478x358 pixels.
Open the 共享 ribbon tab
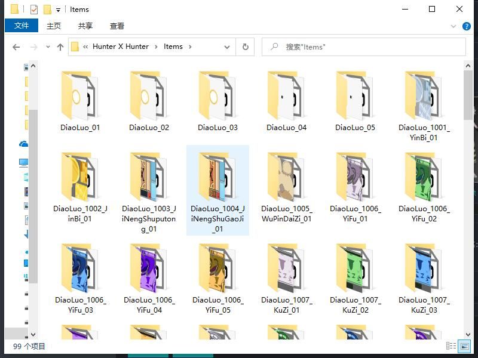click(x=85, y=26)
